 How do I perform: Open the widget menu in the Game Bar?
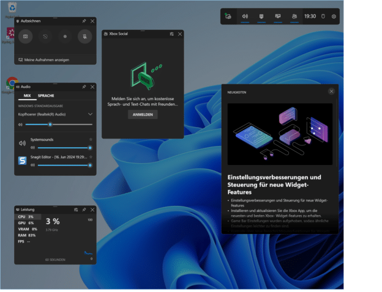[229, 16]
